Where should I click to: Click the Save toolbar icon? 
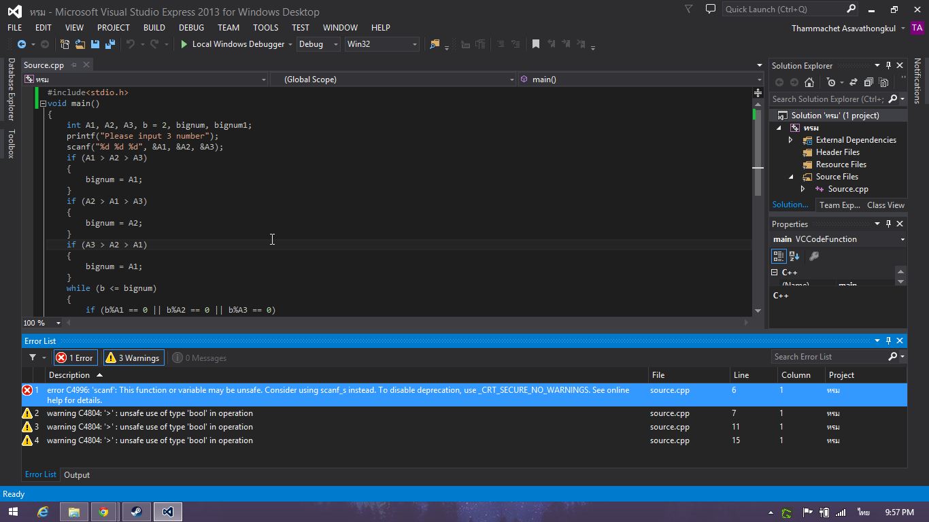click(x=95, y=44)
